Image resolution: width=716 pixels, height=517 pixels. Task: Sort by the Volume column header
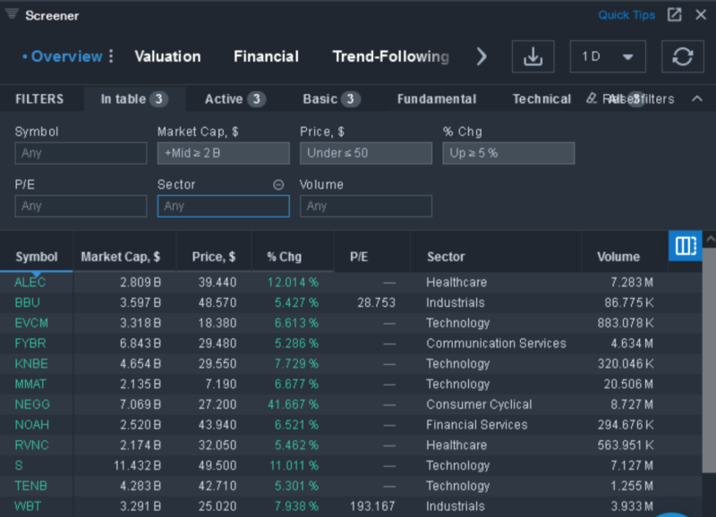pos(618,257)
